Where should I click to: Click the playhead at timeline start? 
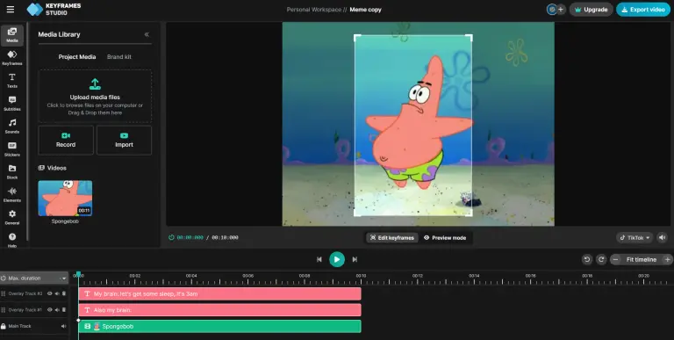tap(78, 275)
